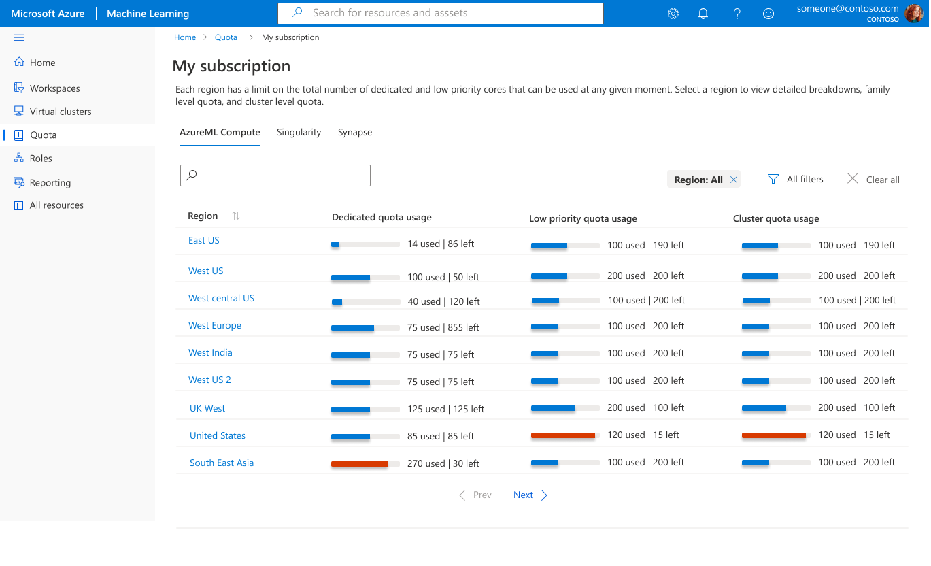Click the Low priority quota usage header

point(583,219)
